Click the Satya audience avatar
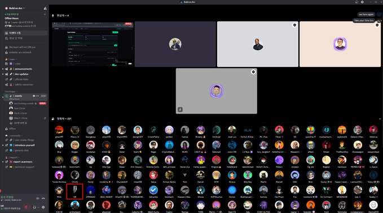Screen dimensions: 383x213 (153, 175)
